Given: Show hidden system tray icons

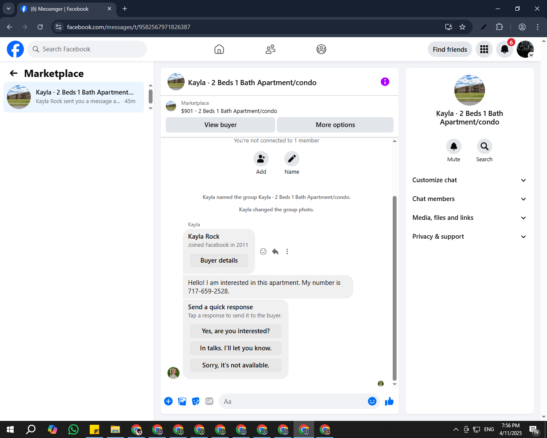Looking at the screenshot, I should [456, 429].
